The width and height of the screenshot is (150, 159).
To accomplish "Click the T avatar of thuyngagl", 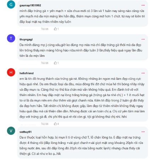I will pos(11,39).
